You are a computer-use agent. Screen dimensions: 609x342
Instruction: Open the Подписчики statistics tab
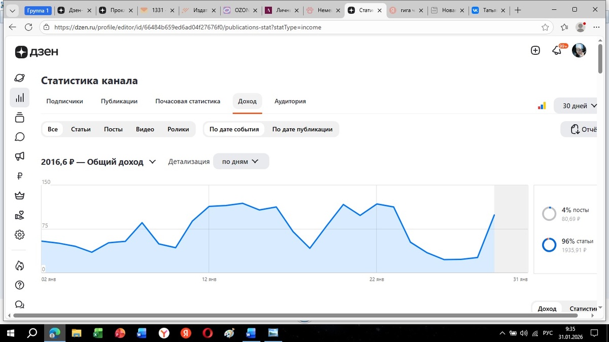pyautogui.click(x=64, y=101)
